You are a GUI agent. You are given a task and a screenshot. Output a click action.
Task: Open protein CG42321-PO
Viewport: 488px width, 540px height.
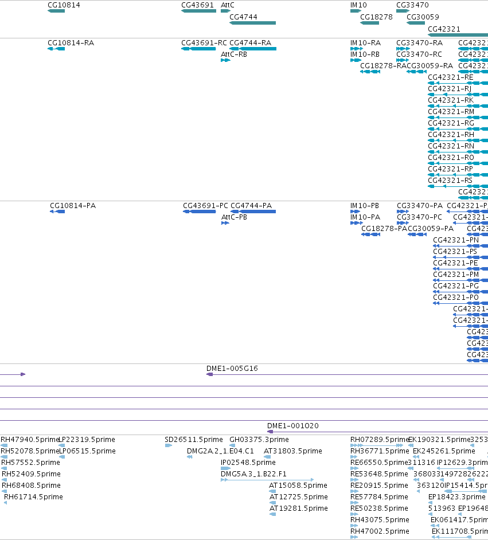pyautogui.click(x=456, y=298)
